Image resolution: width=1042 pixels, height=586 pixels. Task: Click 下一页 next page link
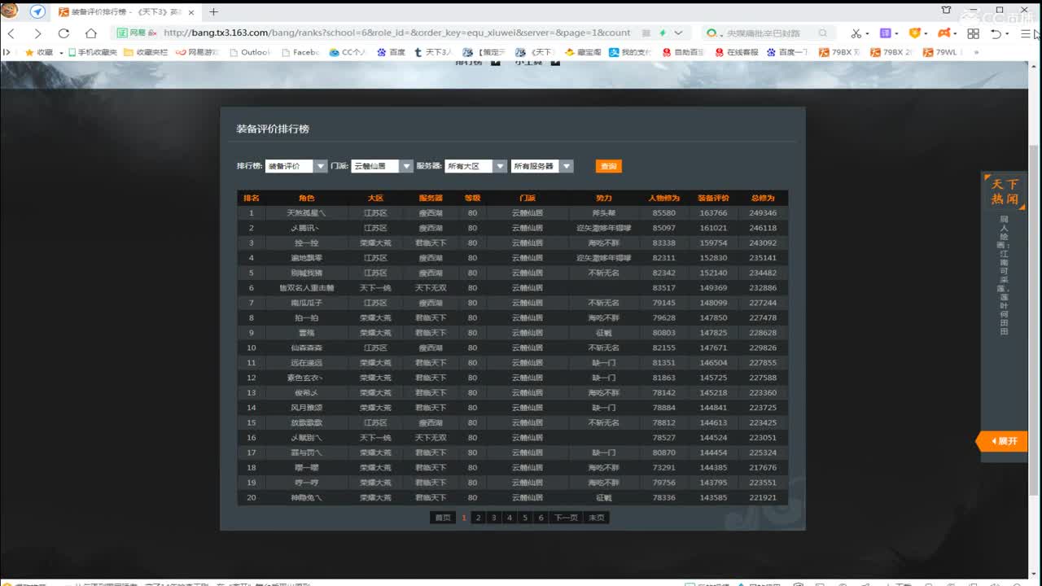tap(566, 518)
